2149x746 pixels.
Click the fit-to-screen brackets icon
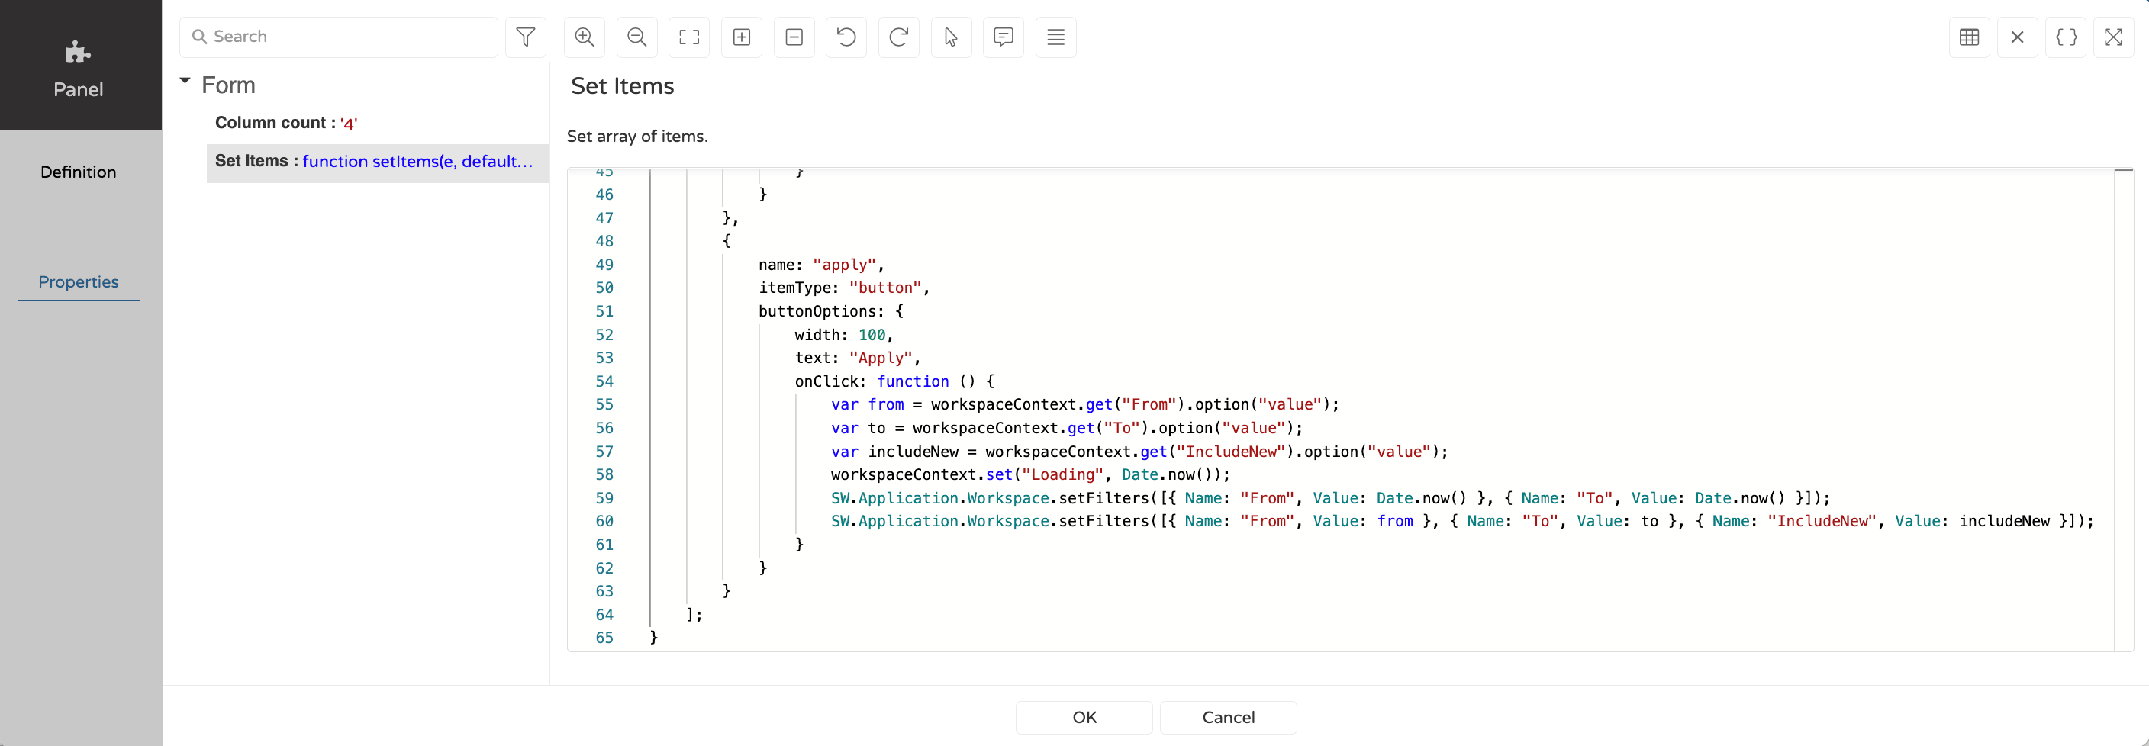pyautogui.click(x=689, y=37)
